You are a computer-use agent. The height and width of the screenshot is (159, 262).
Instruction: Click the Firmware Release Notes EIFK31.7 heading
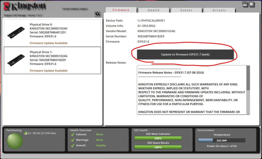(171, 73)
